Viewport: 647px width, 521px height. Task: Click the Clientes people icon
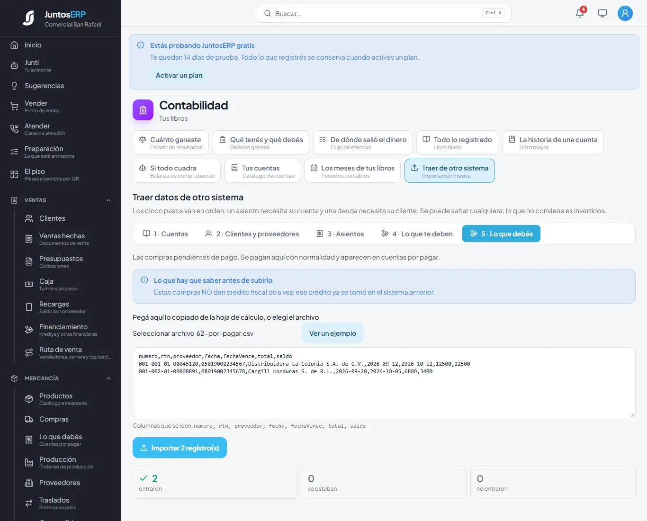coord(29,218)
